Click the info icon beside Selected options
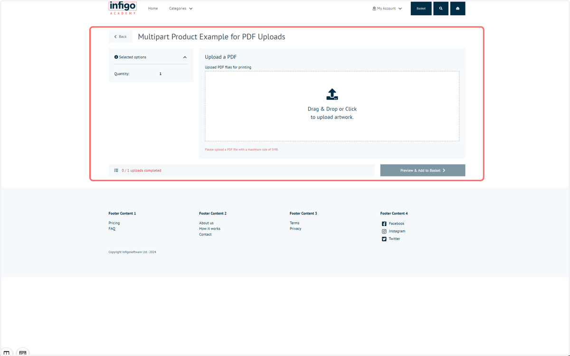The width and height of the screenshot is (570, 356). (116, 57)
